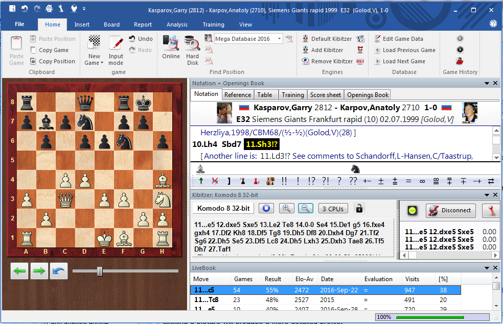This screenshot has width=503, height=324.
Task: Stop the Komodo engine analysis
Action: point(266,208)
